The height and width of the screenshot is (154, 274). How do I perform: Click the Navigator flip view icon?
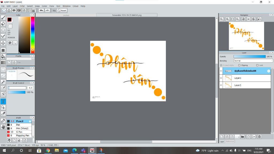point(260,19)
